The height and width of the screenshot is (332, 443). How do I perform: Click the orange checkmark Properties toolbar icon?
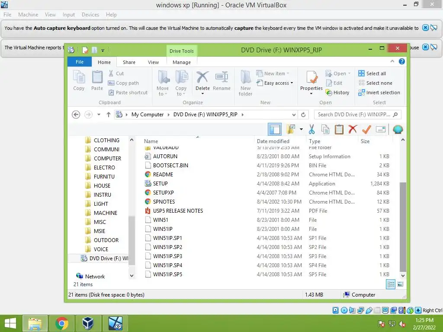coord(366,129)
